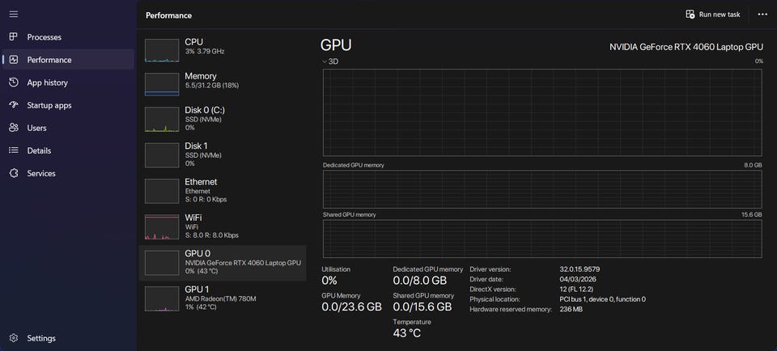
Task: Click the Dedicated GPU memory graph
Action: [x=542, y=189]
